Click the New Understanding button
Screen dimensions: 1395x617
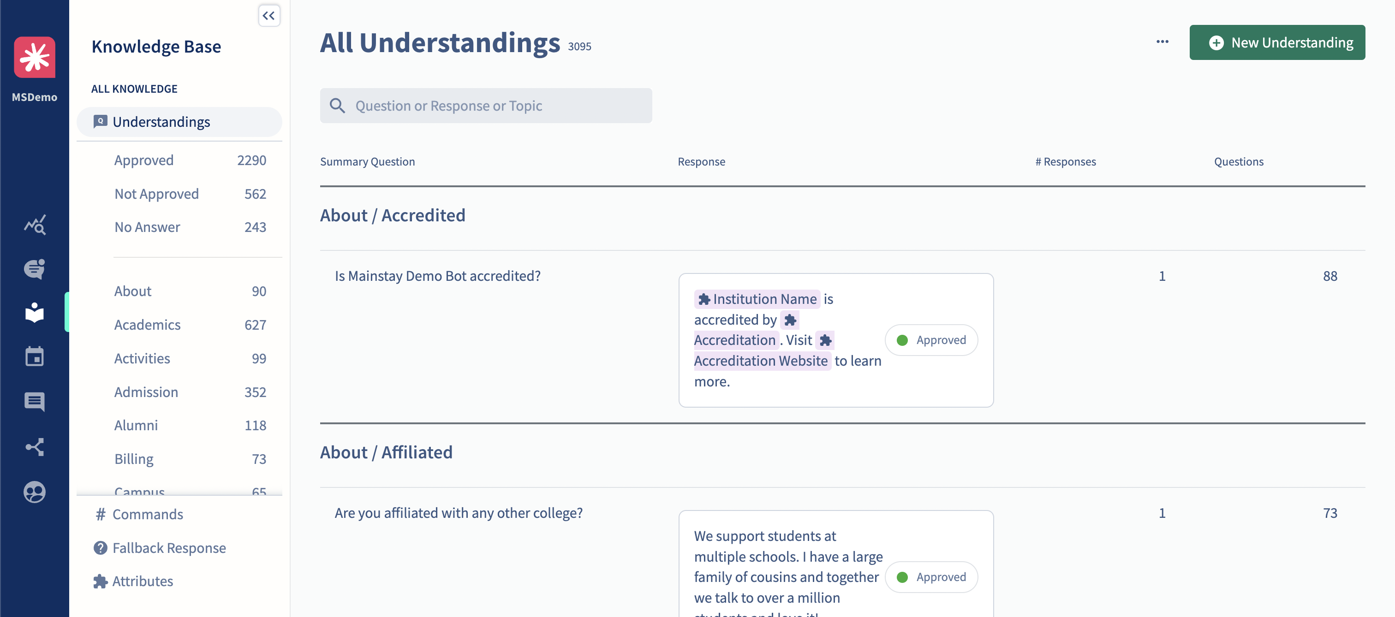coord(1277,42)
